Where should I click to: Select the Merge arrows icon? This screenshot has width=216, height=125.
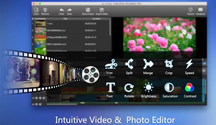[x=148, y=64]
